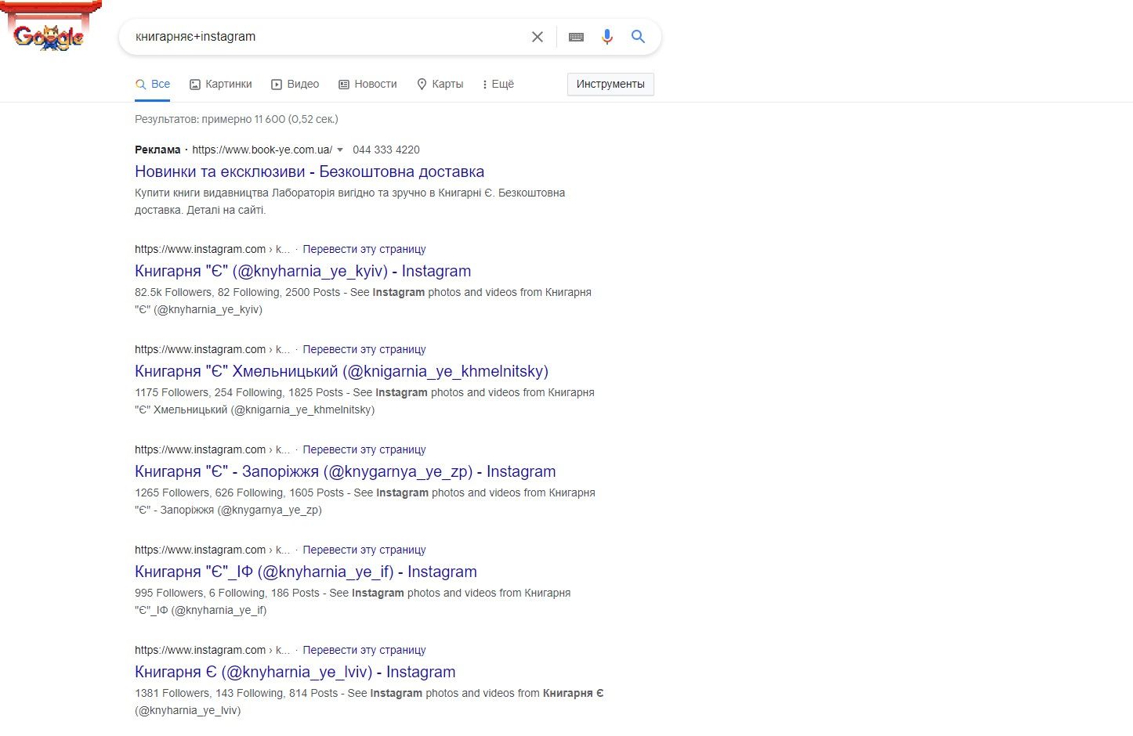
Task: Translate the knyharnia_ye_kyiv result page
Action: click(x=364, y=249)
